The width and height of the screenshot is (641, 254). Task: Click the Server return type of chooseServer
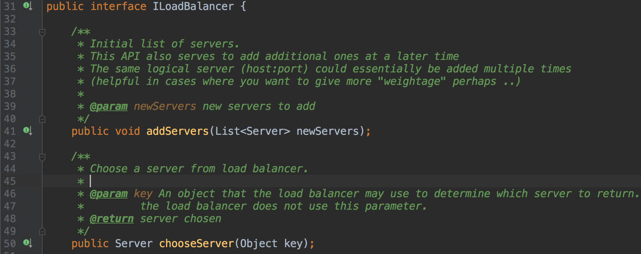tap(134, 244)
